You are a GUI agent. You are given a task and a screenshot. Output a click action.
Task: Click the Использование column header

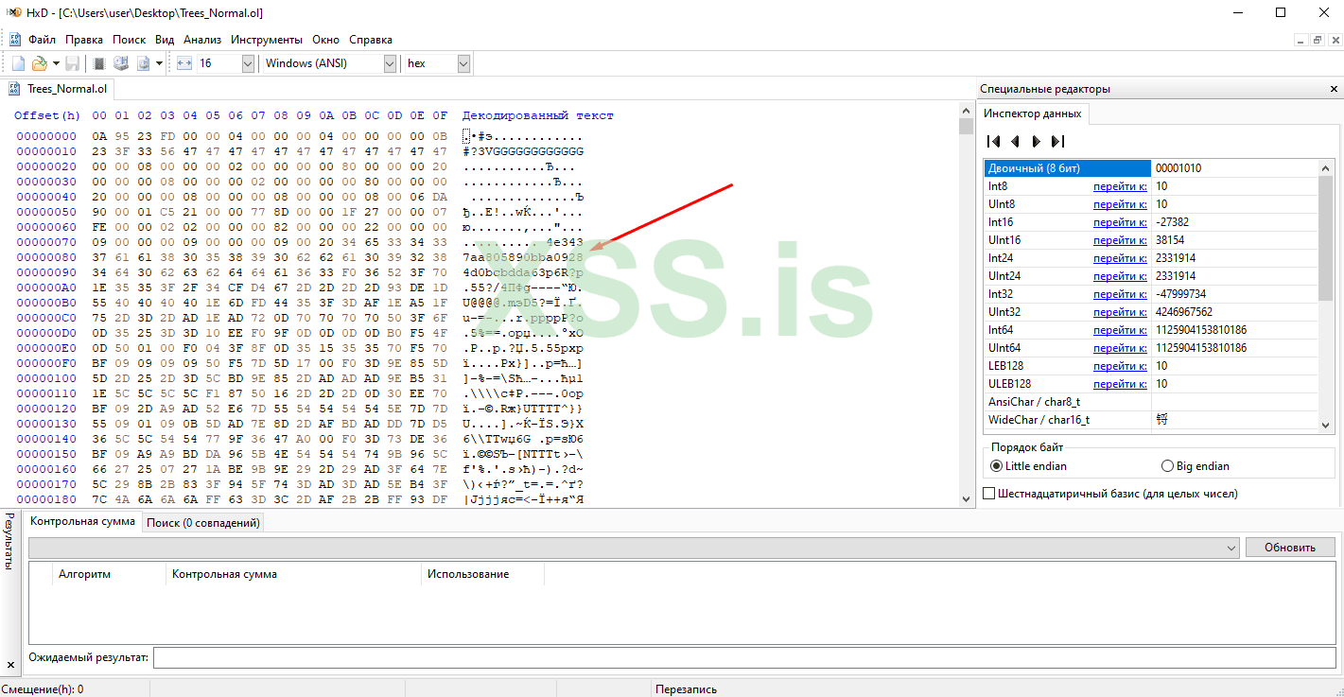(482, 574)
